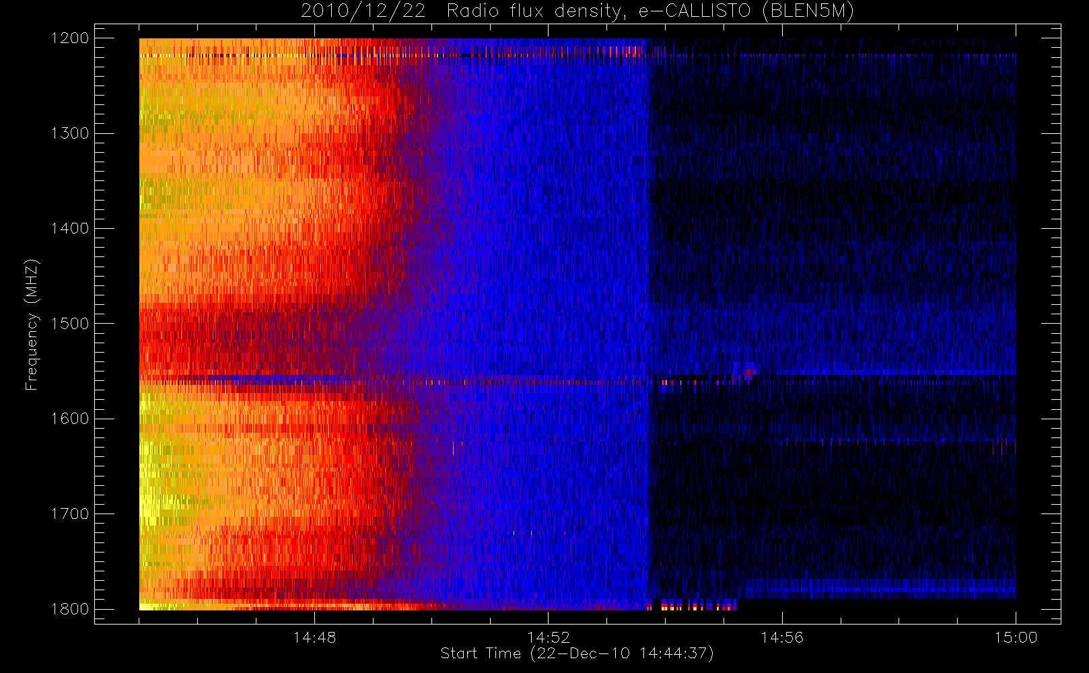Click the 14:48 time tick label

coord(314,637)
